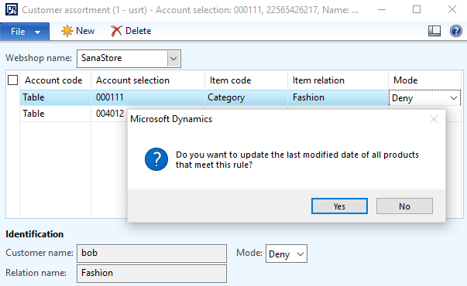This screenshot has height=286, width=467.
Task: Click Table cell in the 000111 row
Action: [x=56, y=97]
